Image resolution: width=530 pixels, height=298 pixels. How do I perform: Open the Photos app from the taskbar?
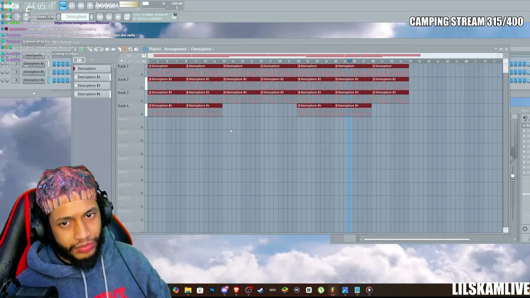[345, 290]
